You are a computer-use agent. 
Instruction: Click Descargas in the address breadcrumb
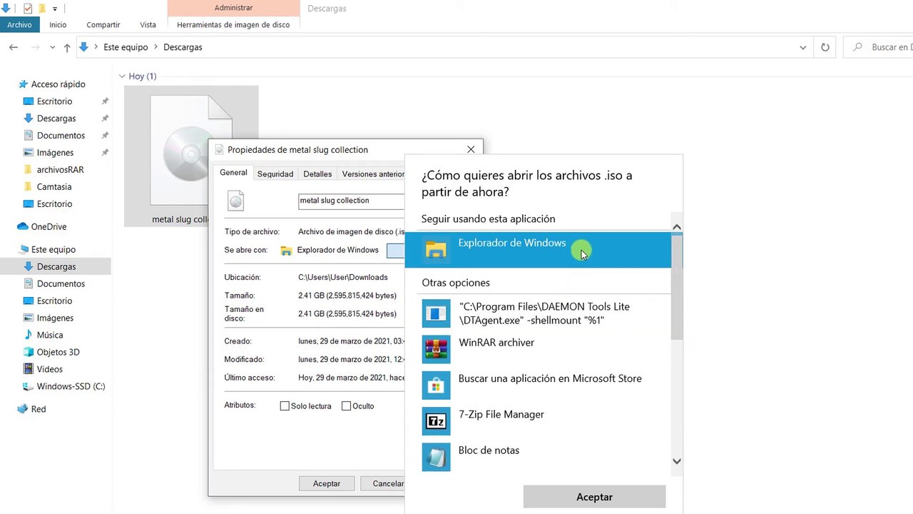183,47
